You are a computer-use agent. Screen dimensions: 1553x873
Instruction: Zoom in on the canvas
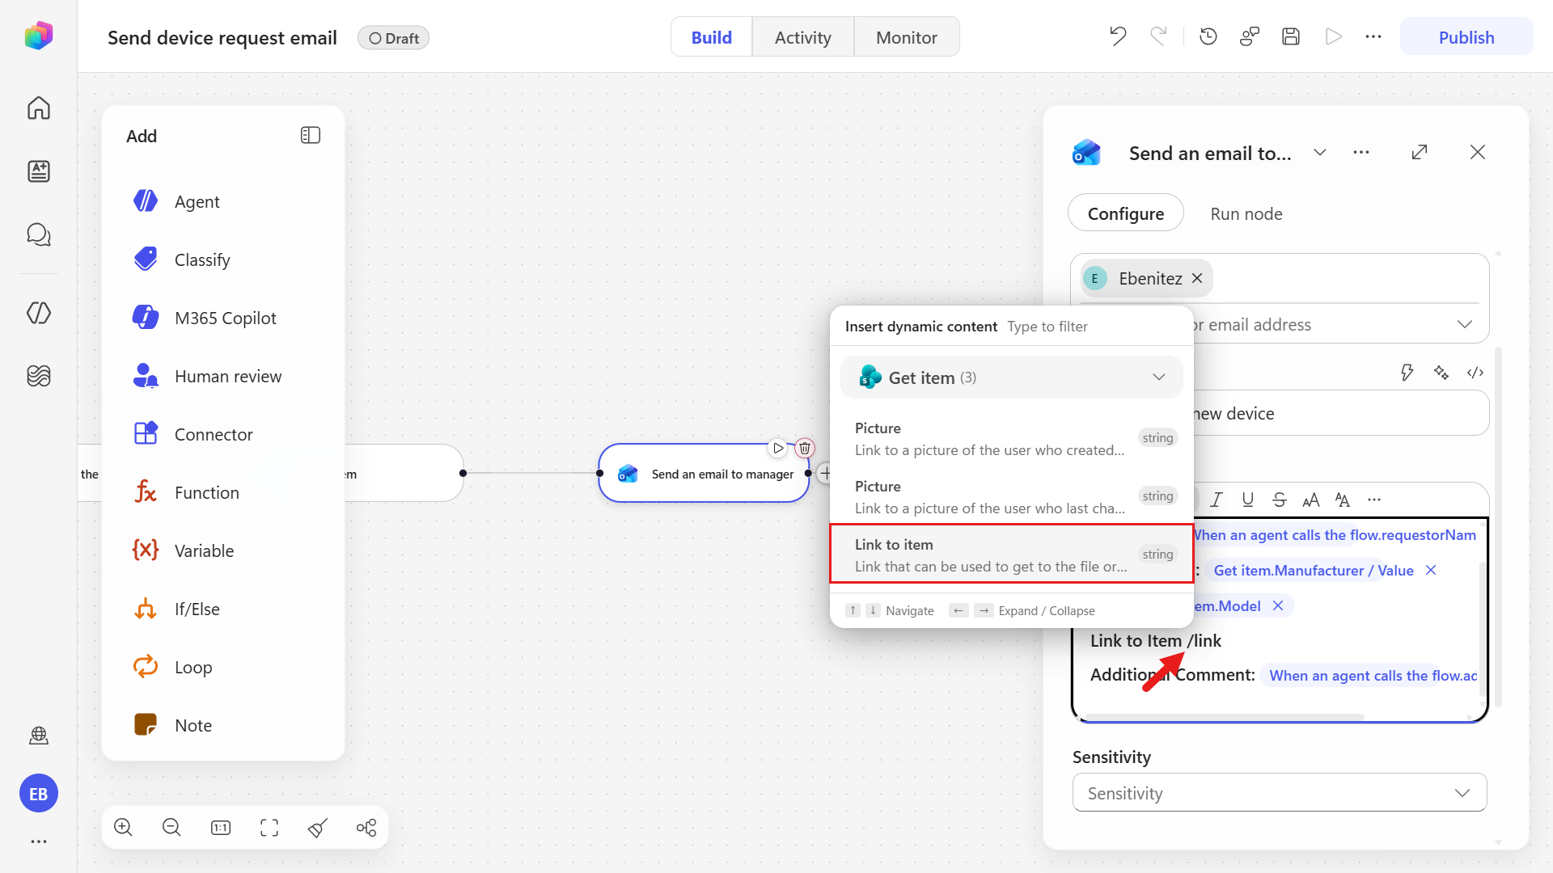(123, 827)
